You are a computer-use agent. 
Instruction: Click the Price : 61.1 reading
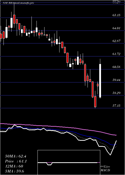click(x=16, y=161)
